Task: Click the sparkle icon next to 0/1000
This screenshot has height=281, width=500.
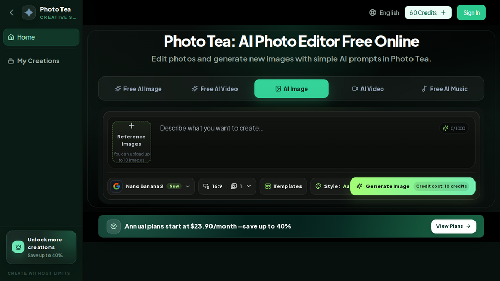Action: 445,128
